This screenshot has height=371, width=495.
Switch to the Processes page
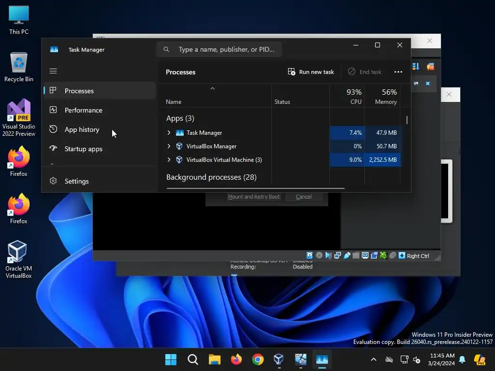(100, 91)
